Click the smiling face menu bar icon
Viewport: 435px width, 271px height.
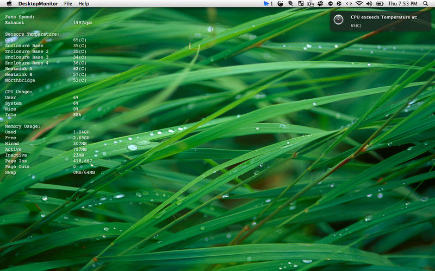(x=281, y=4)
